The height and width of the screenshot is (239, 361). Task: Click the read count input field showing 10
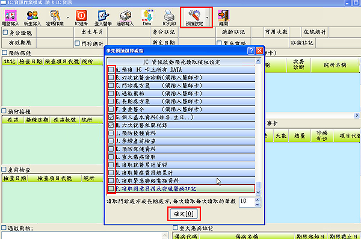coord(247,202)
